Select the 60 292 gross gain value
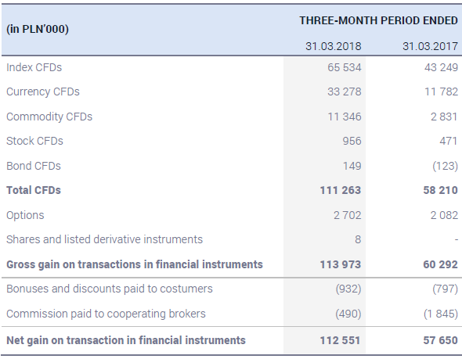 coord(441,264)
